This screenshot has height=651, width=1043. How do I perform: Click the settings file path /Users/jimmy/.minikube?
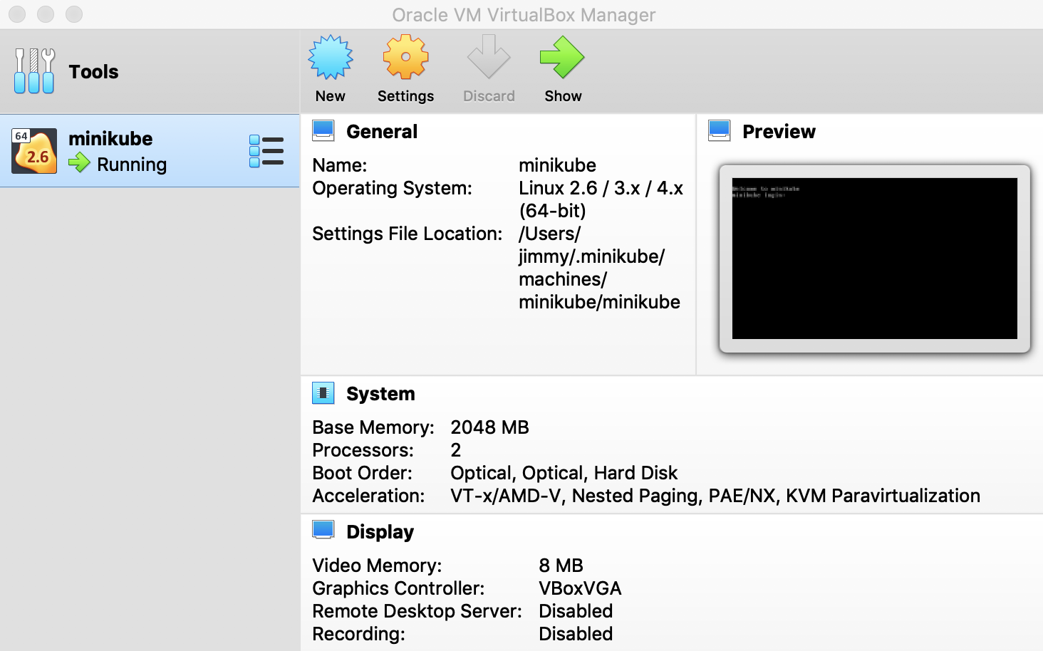coord(599,268)
